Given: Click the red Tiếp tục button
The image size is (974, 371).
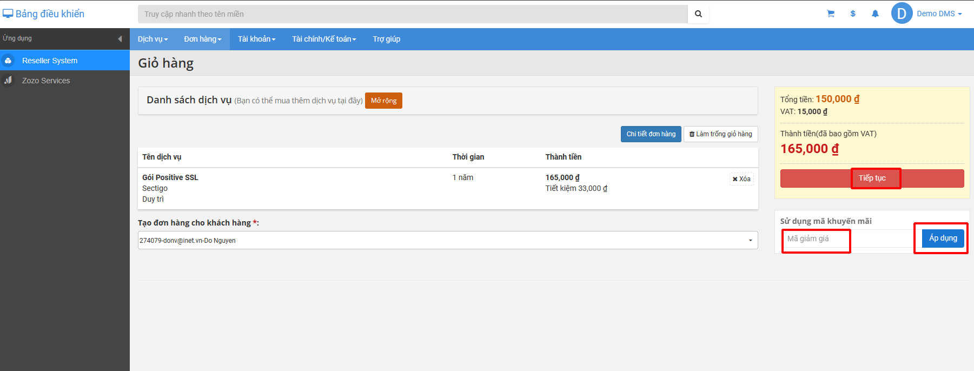Looking at the screenshot, I should [x=872, y=178].
